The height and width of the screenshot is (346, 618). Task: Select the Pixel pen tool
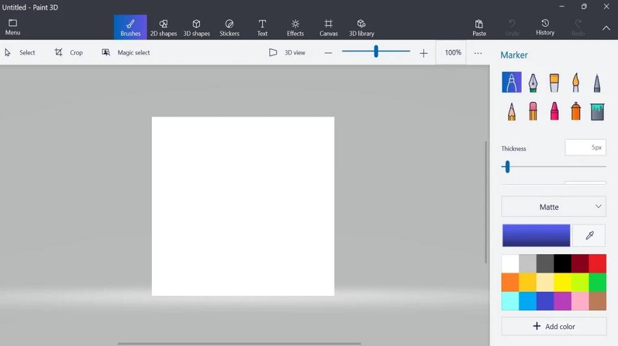[x=597, y=83]
